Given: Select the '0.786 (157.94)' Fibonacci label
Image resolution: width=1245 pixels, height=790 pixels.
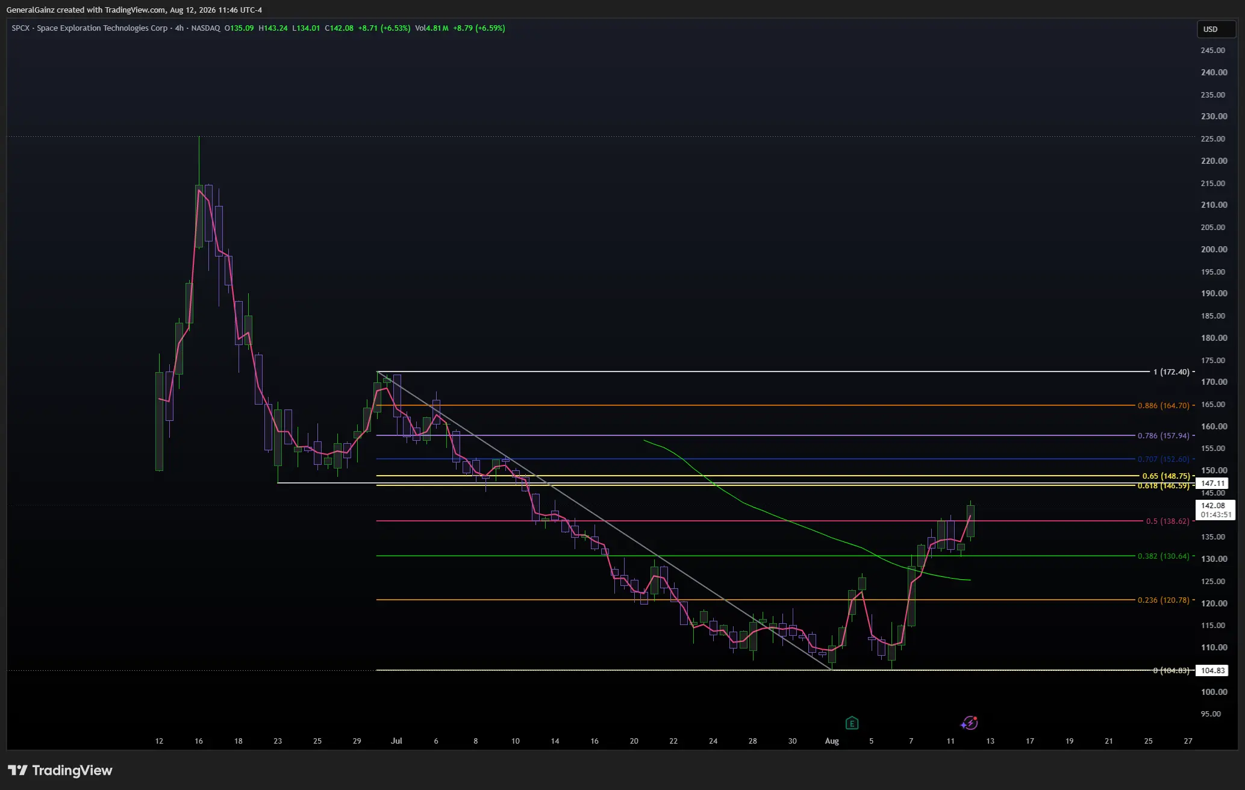Looking at the screenshot, I should coord(1163,436).
